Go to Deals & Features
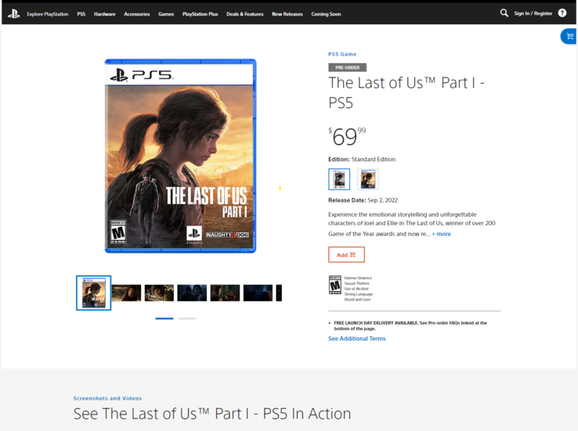 pos(245,14)
